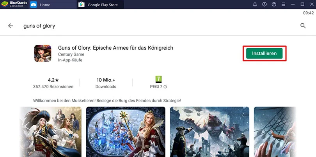Open the Guns of Glory app icon
316x157 pixels.
pos(43,53)
